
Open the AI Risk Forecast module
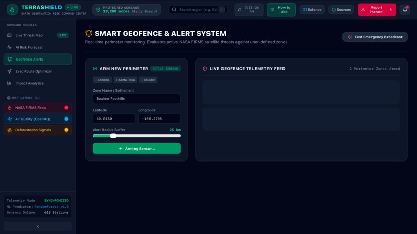[38, 47]
